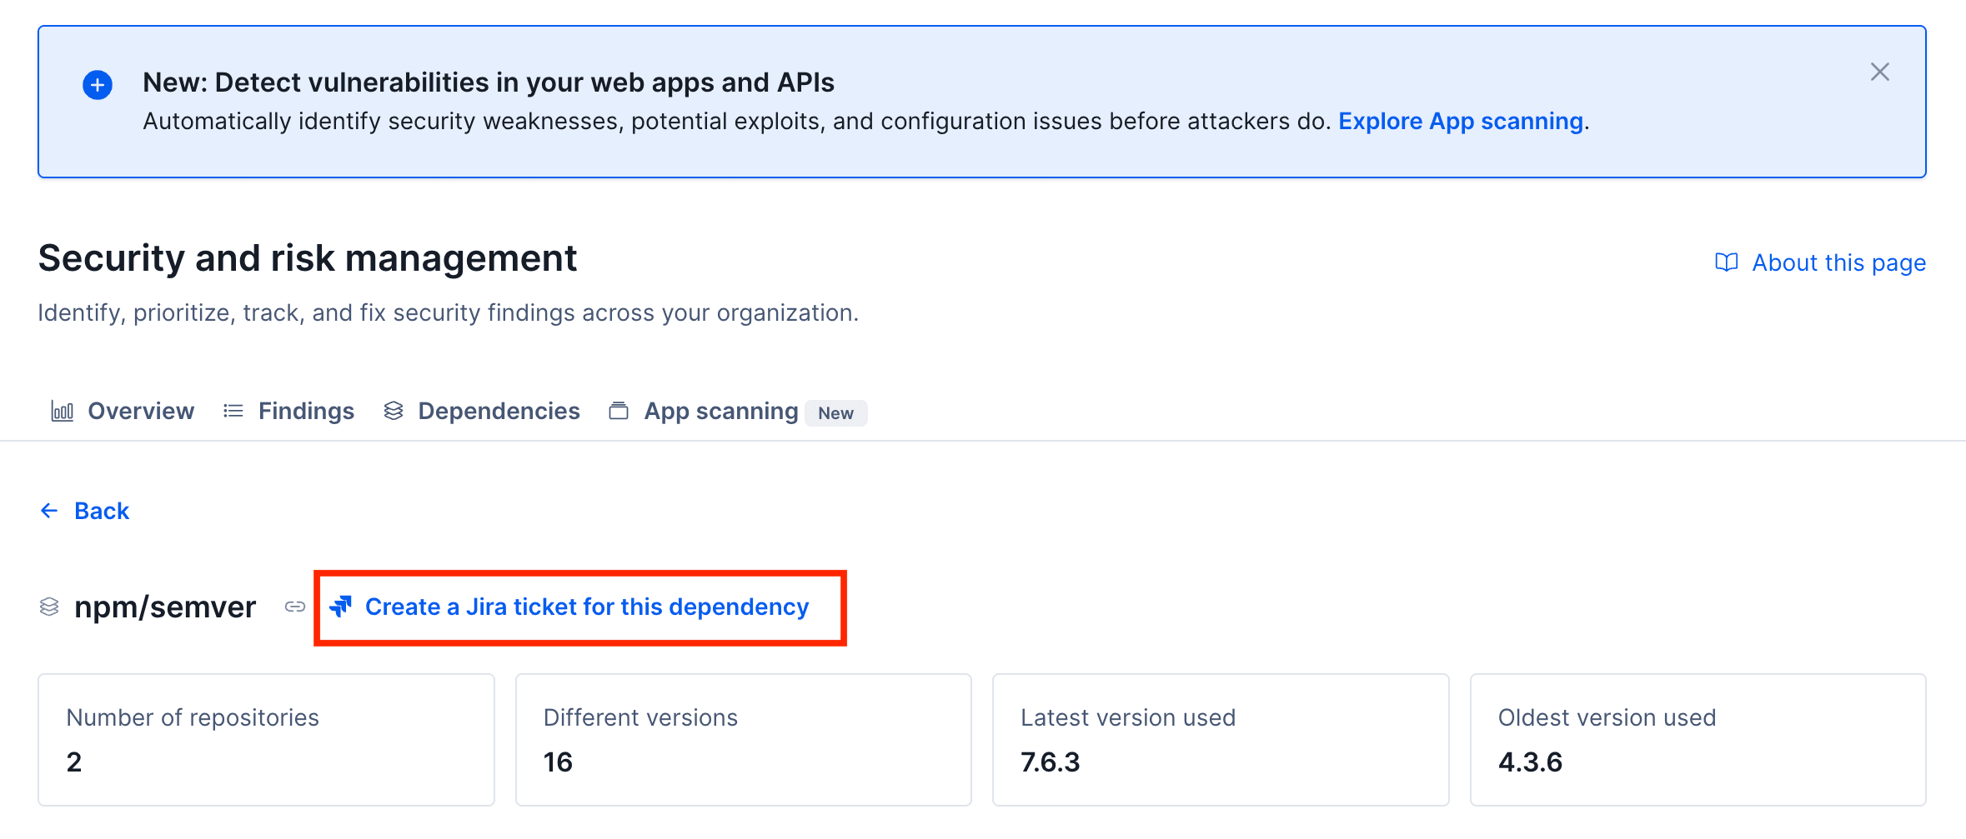1966x839 pixels.
Task: Open the Dependencies tab
Action: (x=499, y=410)
